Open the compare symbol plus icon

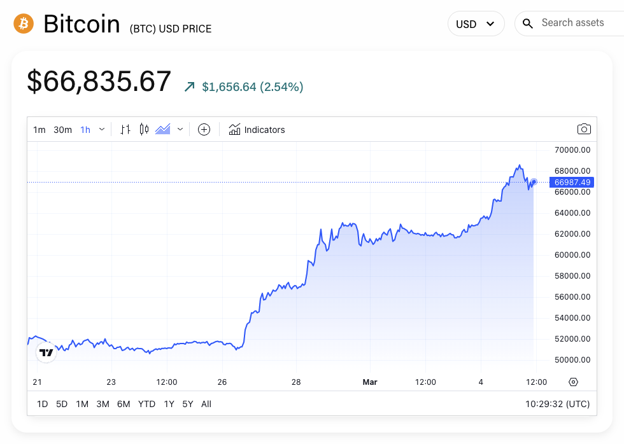[204, 129]
